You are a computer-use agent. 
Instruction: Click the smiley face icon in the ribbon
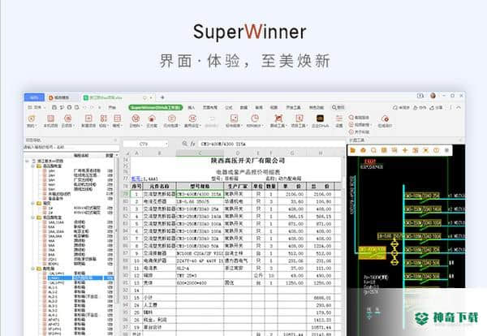[135, 118]
